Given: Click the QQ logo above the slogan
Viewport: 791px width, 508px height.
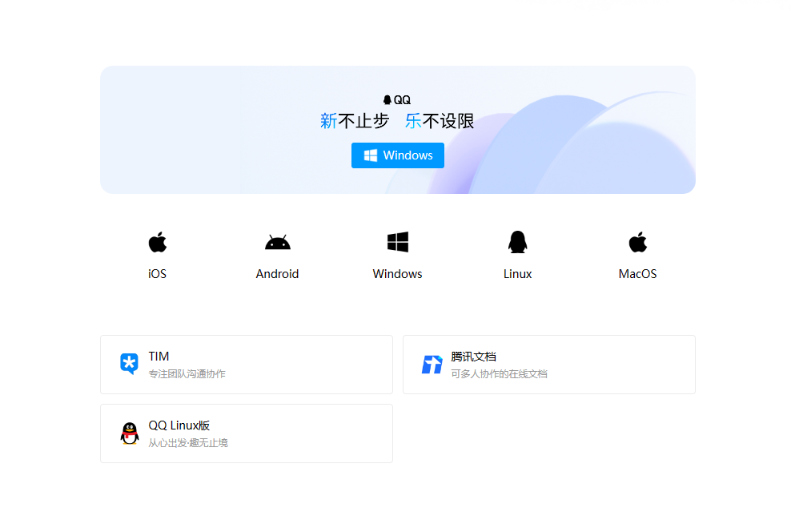Looking at the screenshot, I should [397, 99].
